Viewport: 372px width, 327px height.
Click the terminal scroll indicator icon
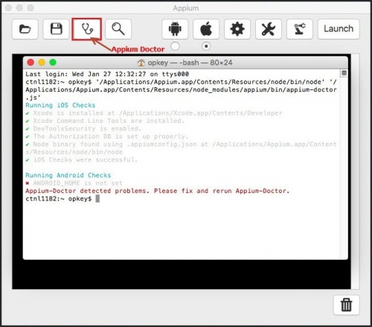(x=344, y=73)
